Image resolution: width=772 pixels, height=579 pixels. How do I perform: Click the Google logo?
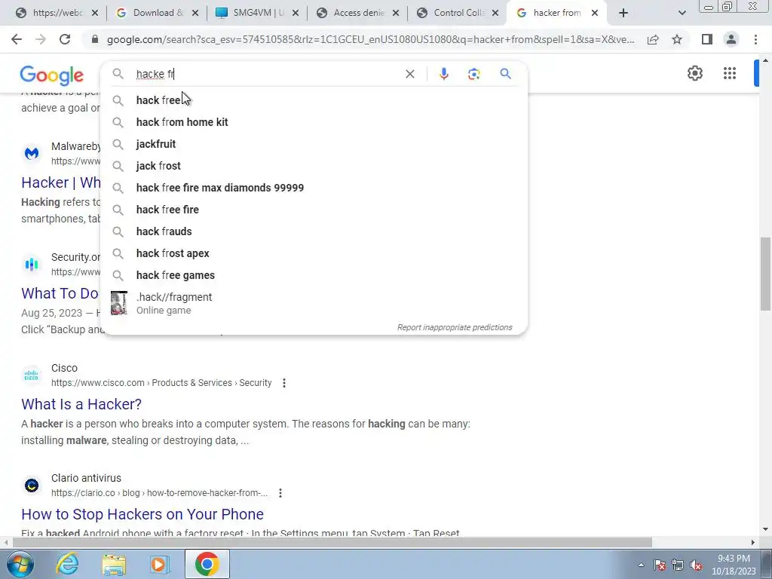point(52,75)
